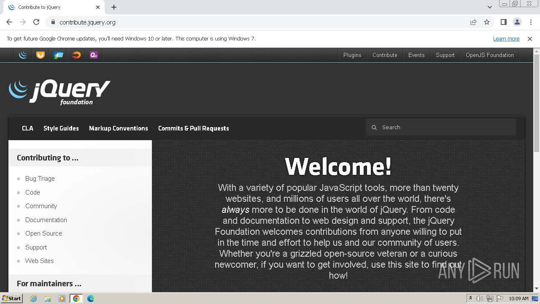Toggle the browser side panel

(504, 22)
